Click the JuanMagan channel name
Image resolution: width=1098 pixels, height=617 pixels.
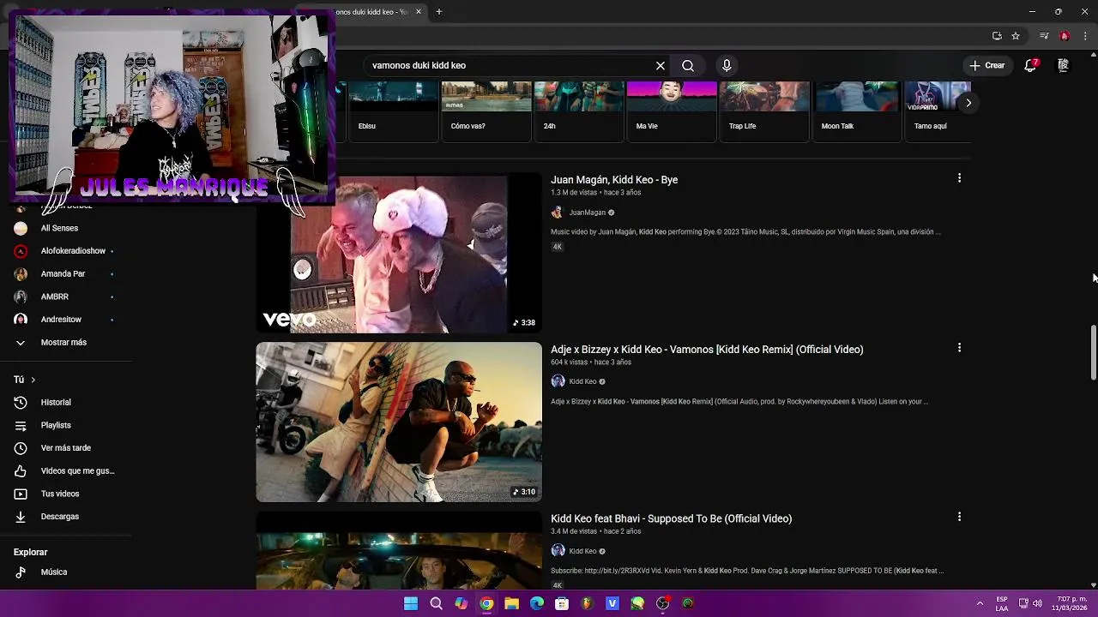587,213
